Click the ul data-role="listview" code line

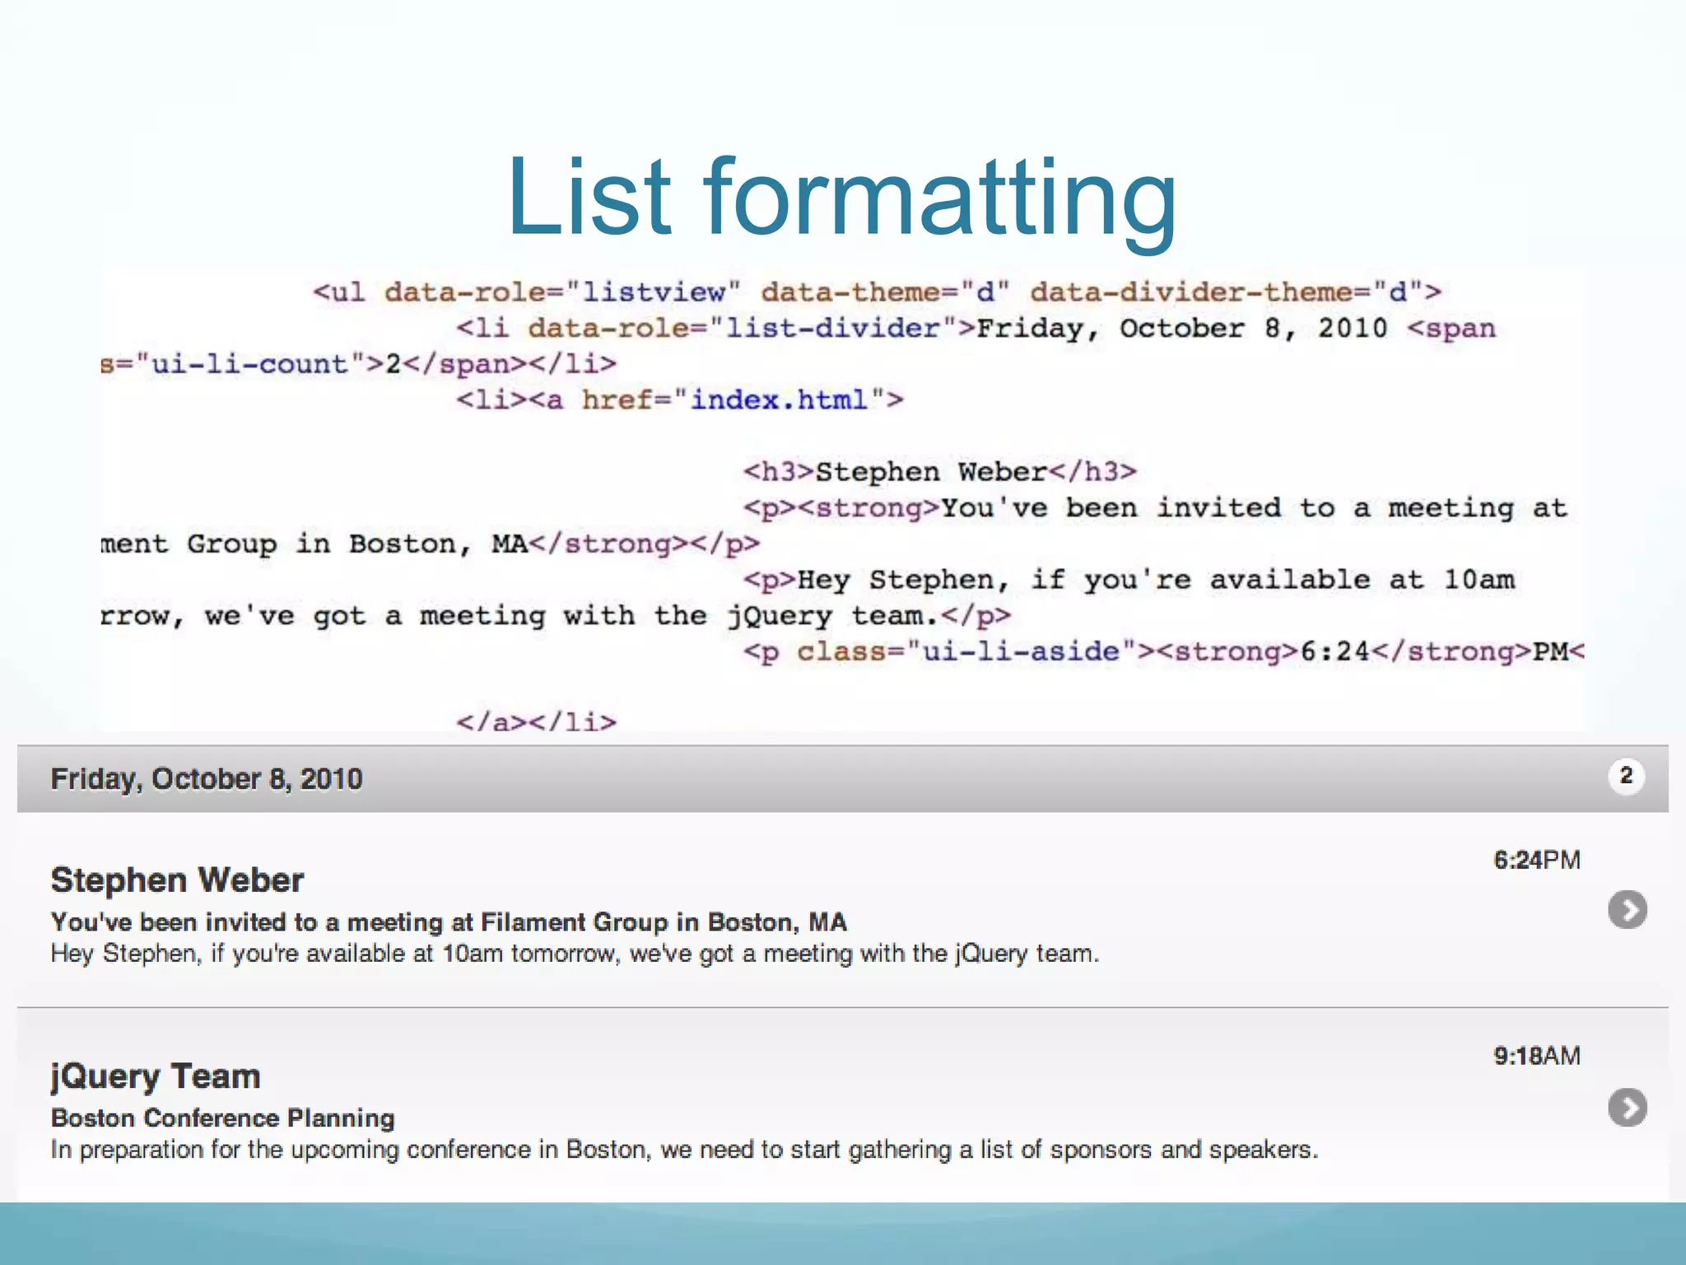click(x=877, y=292)
